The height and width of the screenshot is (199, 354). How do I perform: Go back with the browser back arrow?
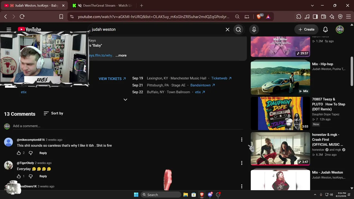tap(6, 17)
